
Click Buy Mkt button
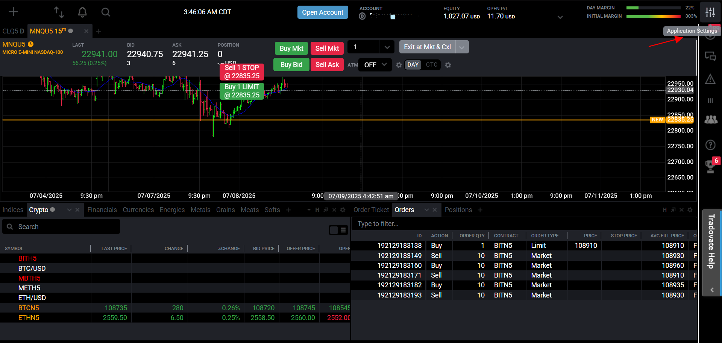291,48
